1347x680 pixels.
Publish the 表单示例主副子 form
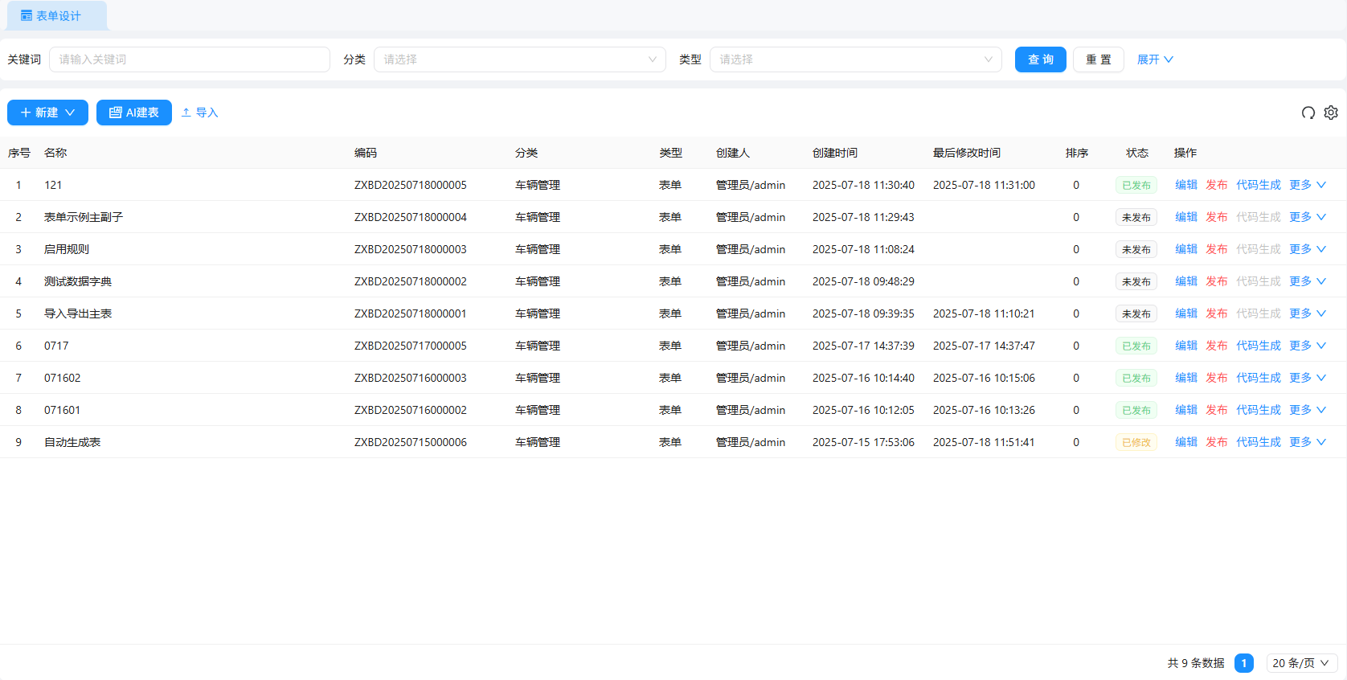tap(1216, 217)
